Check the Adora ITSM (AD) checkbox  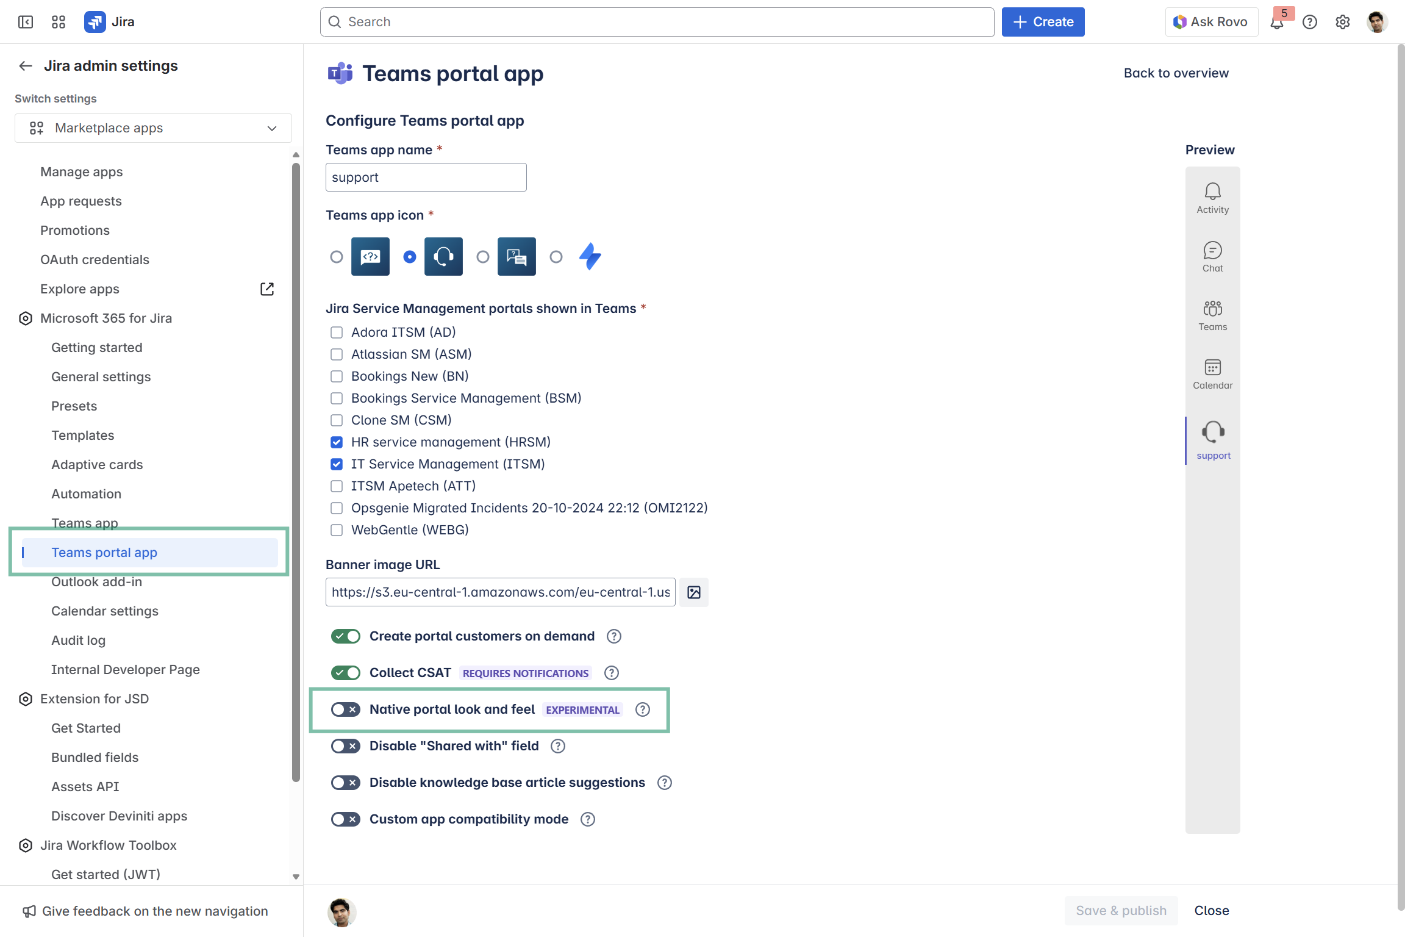click(x=337, y=332)
